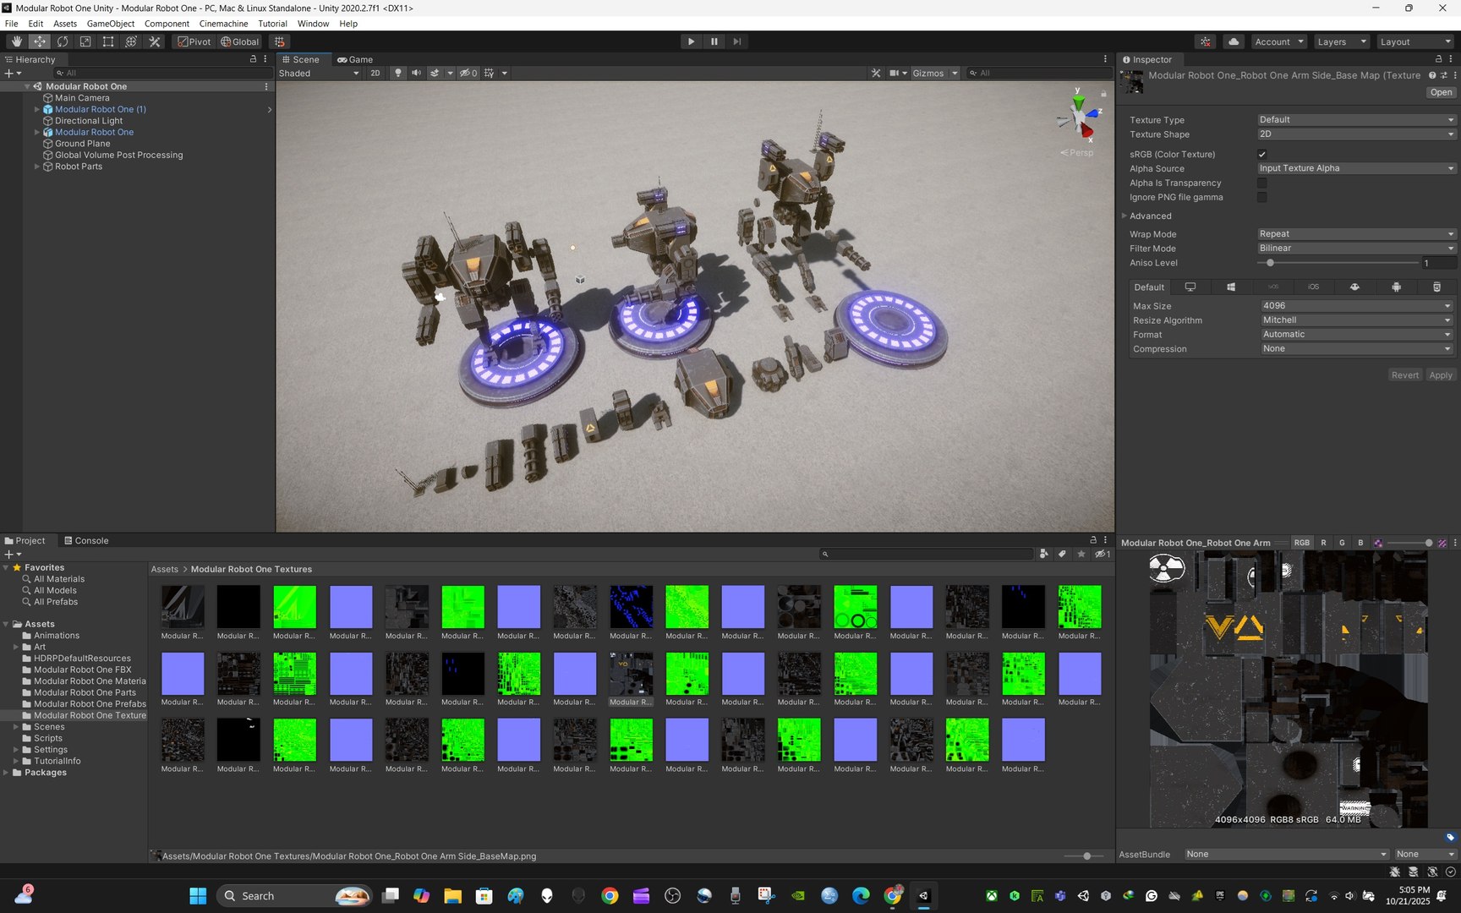Open the cloud services icon
The width and height of the screenshot is (1461, 913).
tap(1234, 41)
